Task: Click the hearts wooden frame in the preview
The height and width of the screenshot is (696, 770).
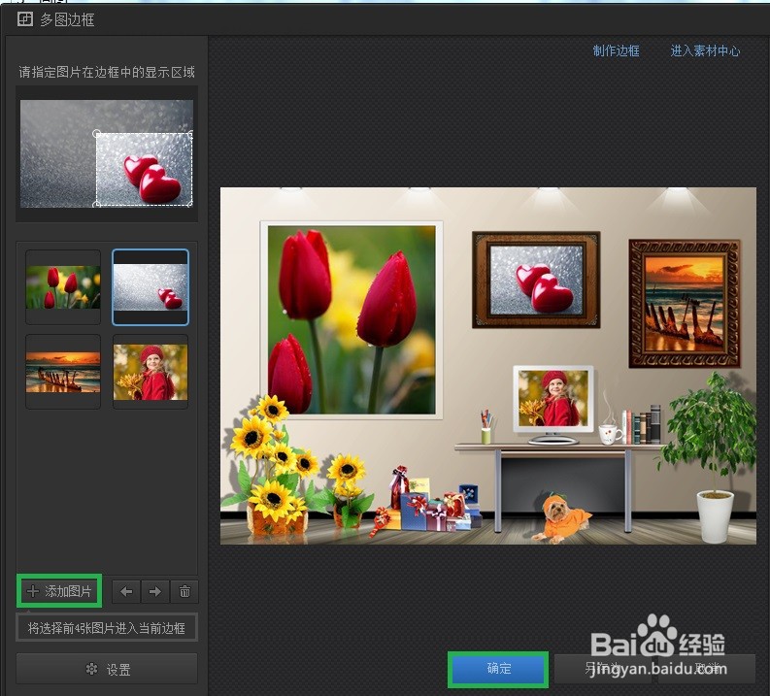Action: point(536,280)
